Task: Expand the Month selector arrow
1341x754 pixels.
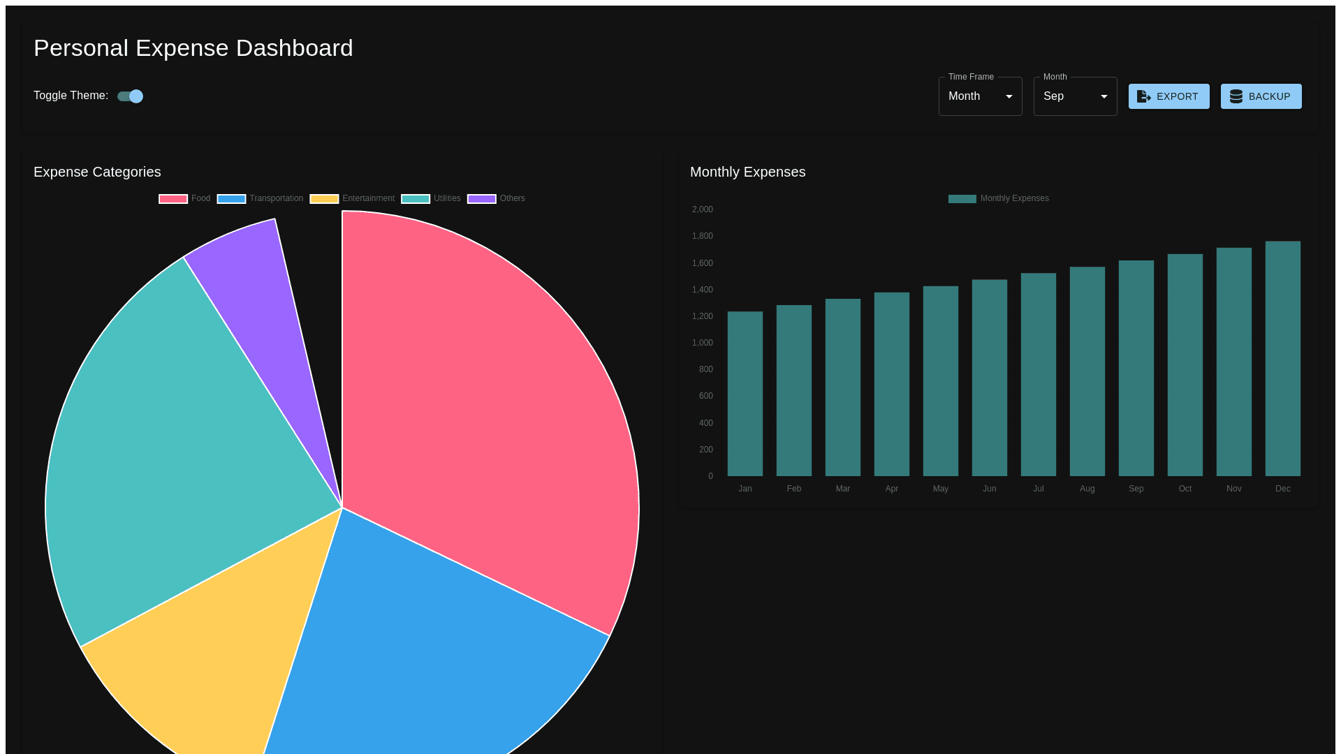Action: (1104, 96)
